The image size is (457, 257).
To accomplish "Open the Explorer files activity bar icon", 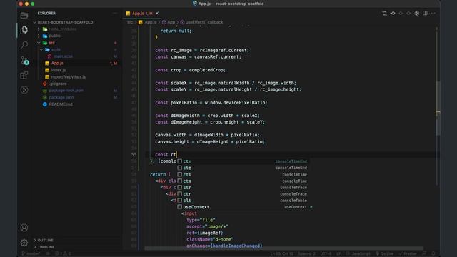I will 24,30.
